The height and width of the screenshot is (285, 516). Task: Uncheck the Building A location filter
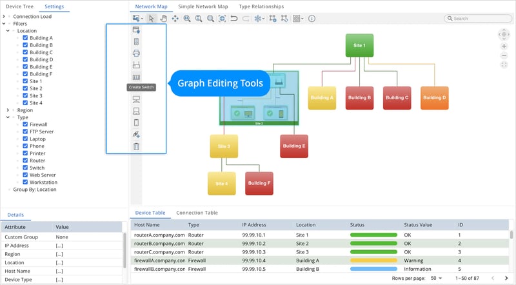point(25,37)
